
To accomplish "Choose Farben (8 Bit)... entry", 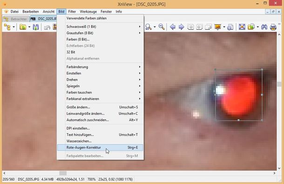I will (x=100, y=39).
